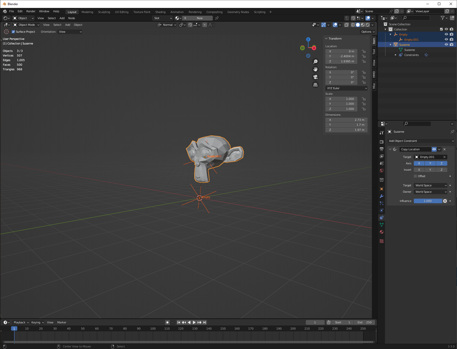This screenshot has width=457, height=349.
Task: Enable the Offset checkbox
Action: tap(415, 176)
